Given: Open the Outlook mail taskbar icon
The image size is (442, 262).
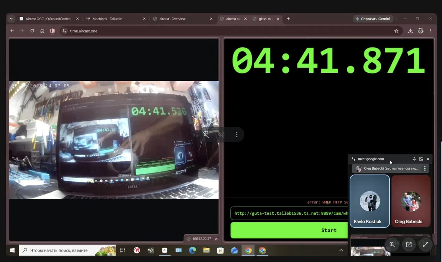Looking at the screenshot, I should (234, 250).
